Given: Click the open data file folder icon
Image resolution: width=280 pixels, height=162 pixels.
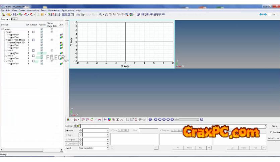Looking at the screenshot, I should [78, 126].
